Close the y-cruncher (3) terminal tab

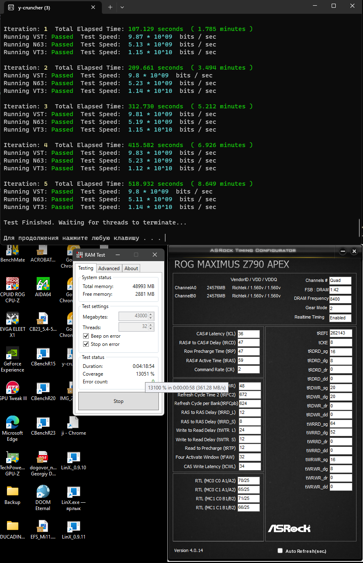[94, 7]
